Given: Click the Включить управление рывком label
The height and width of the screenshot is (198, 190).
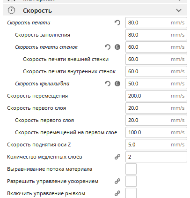Looking at the screenshot, I should [46, 193].
